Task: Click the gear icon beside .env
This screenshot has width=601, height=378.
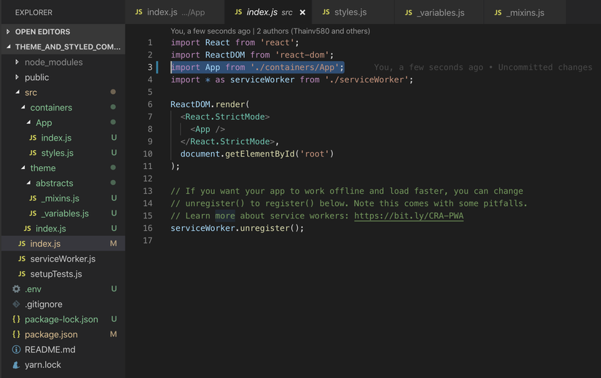Action: coord(16,289)
